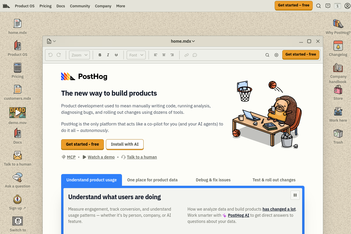The width and height of the screenshot is (351, 234).
Task: Open the Company menu
Action: (103, 6)
